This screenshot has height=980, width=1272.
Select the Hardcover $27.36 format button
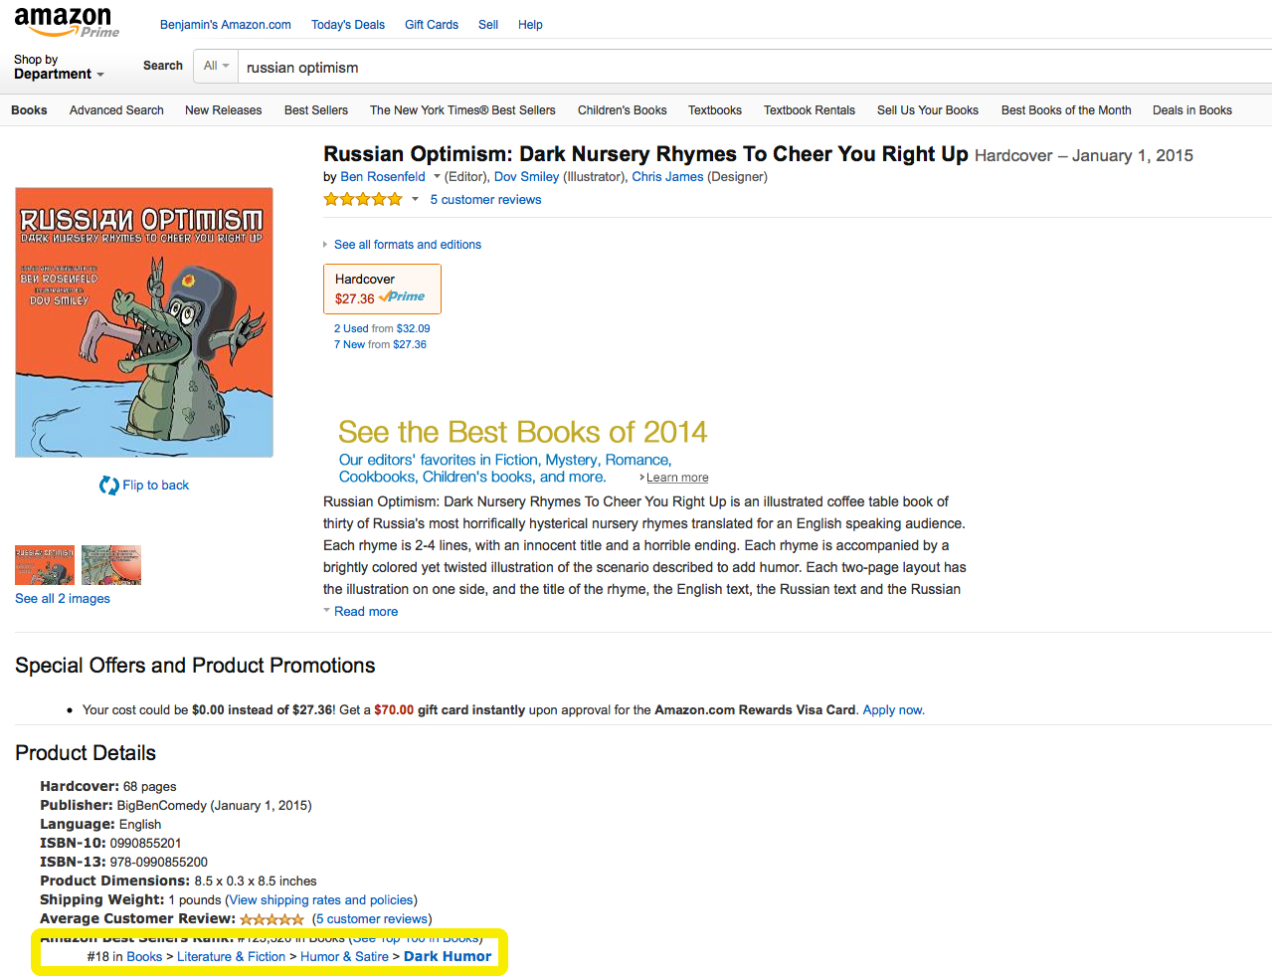pos(382,289)
